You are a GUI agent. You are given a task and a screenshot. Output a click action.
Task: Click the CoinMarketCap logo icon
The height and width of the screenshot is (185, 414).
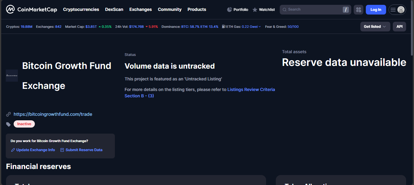coord(10,10)
